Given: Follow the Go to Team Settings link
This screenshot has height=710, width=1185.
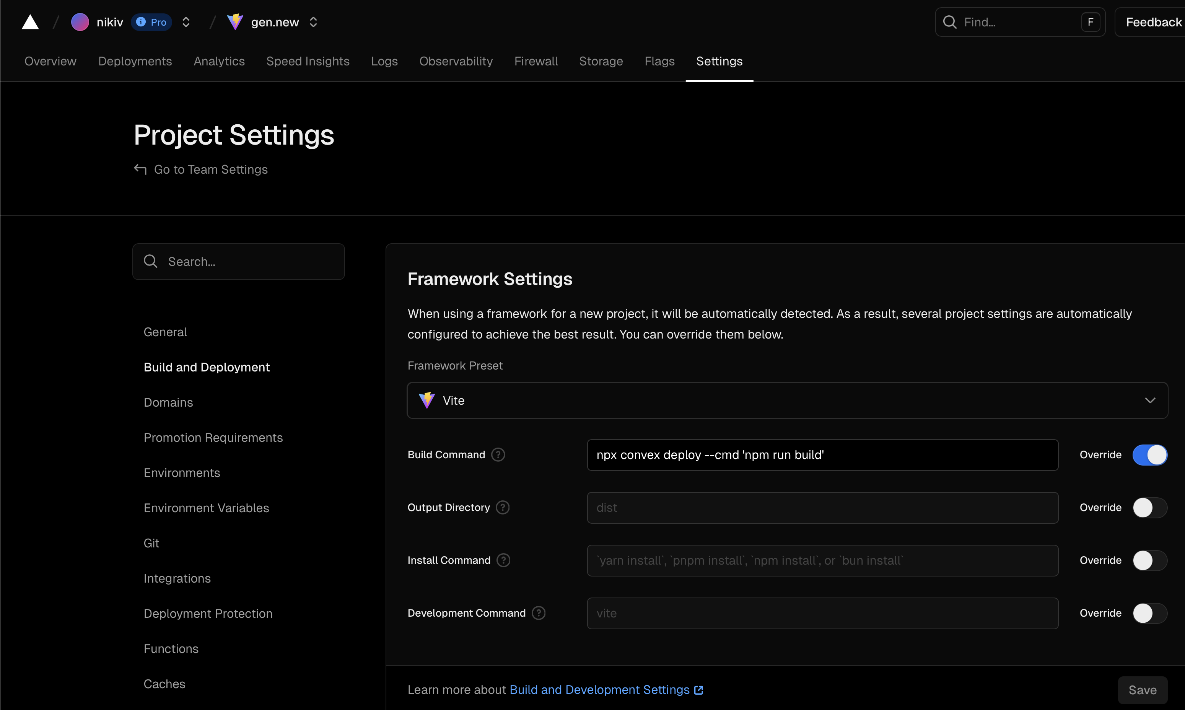Looking at the screenshot, I should [211, 169].
